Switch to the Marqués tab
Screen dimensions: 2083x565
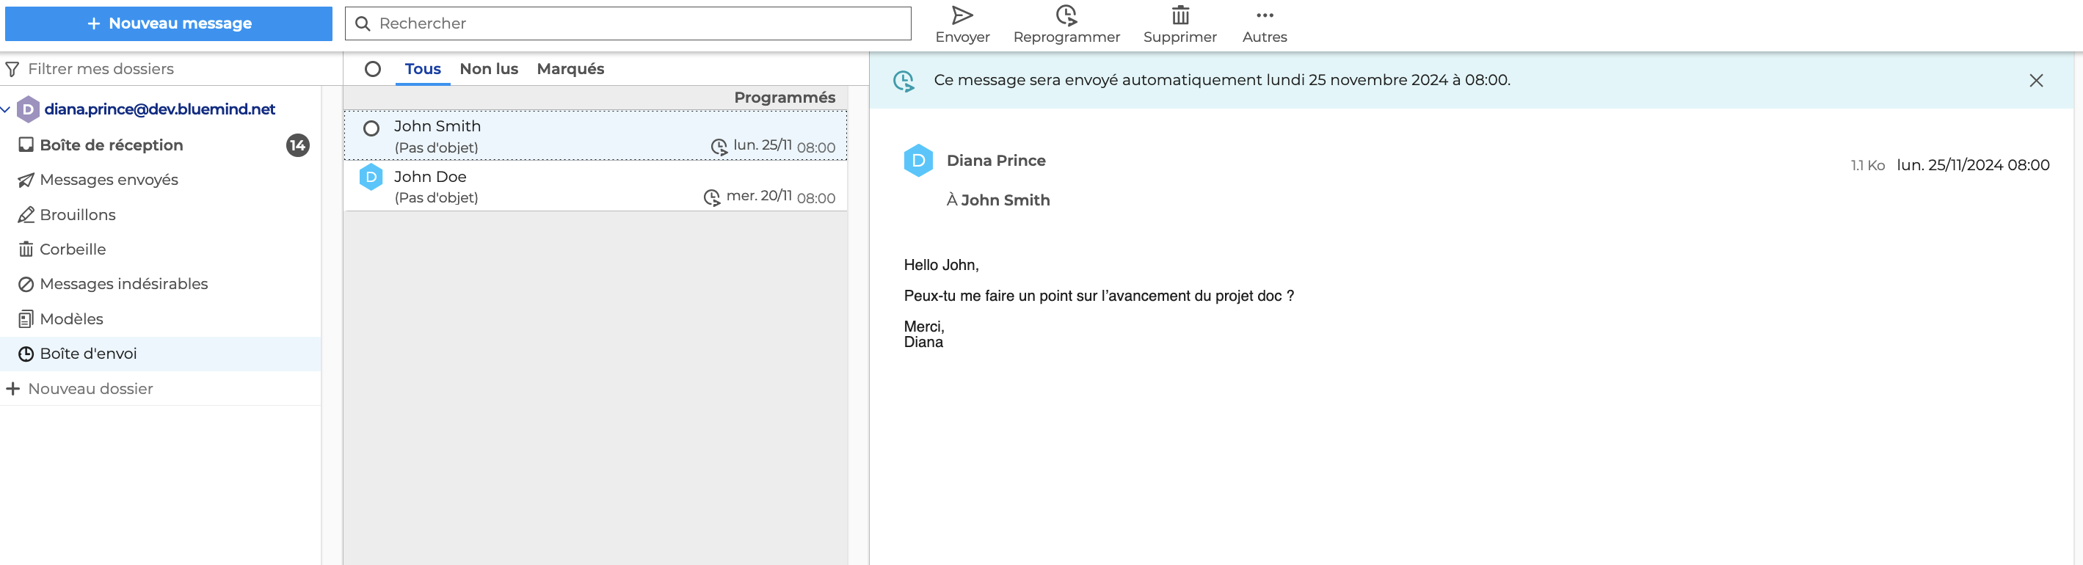click(x=570, y=70)
